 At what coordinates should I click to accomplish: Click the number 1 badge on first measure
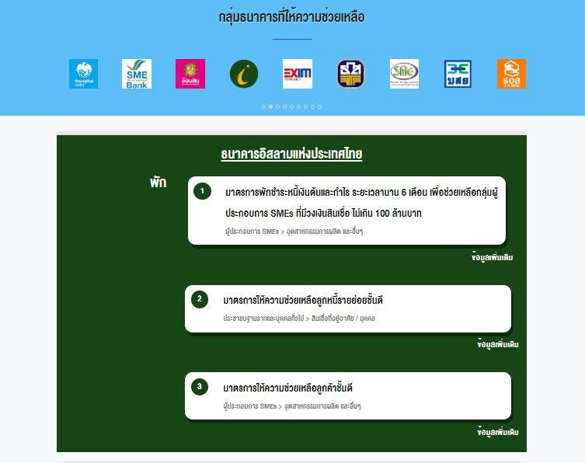tap(202, 191)
